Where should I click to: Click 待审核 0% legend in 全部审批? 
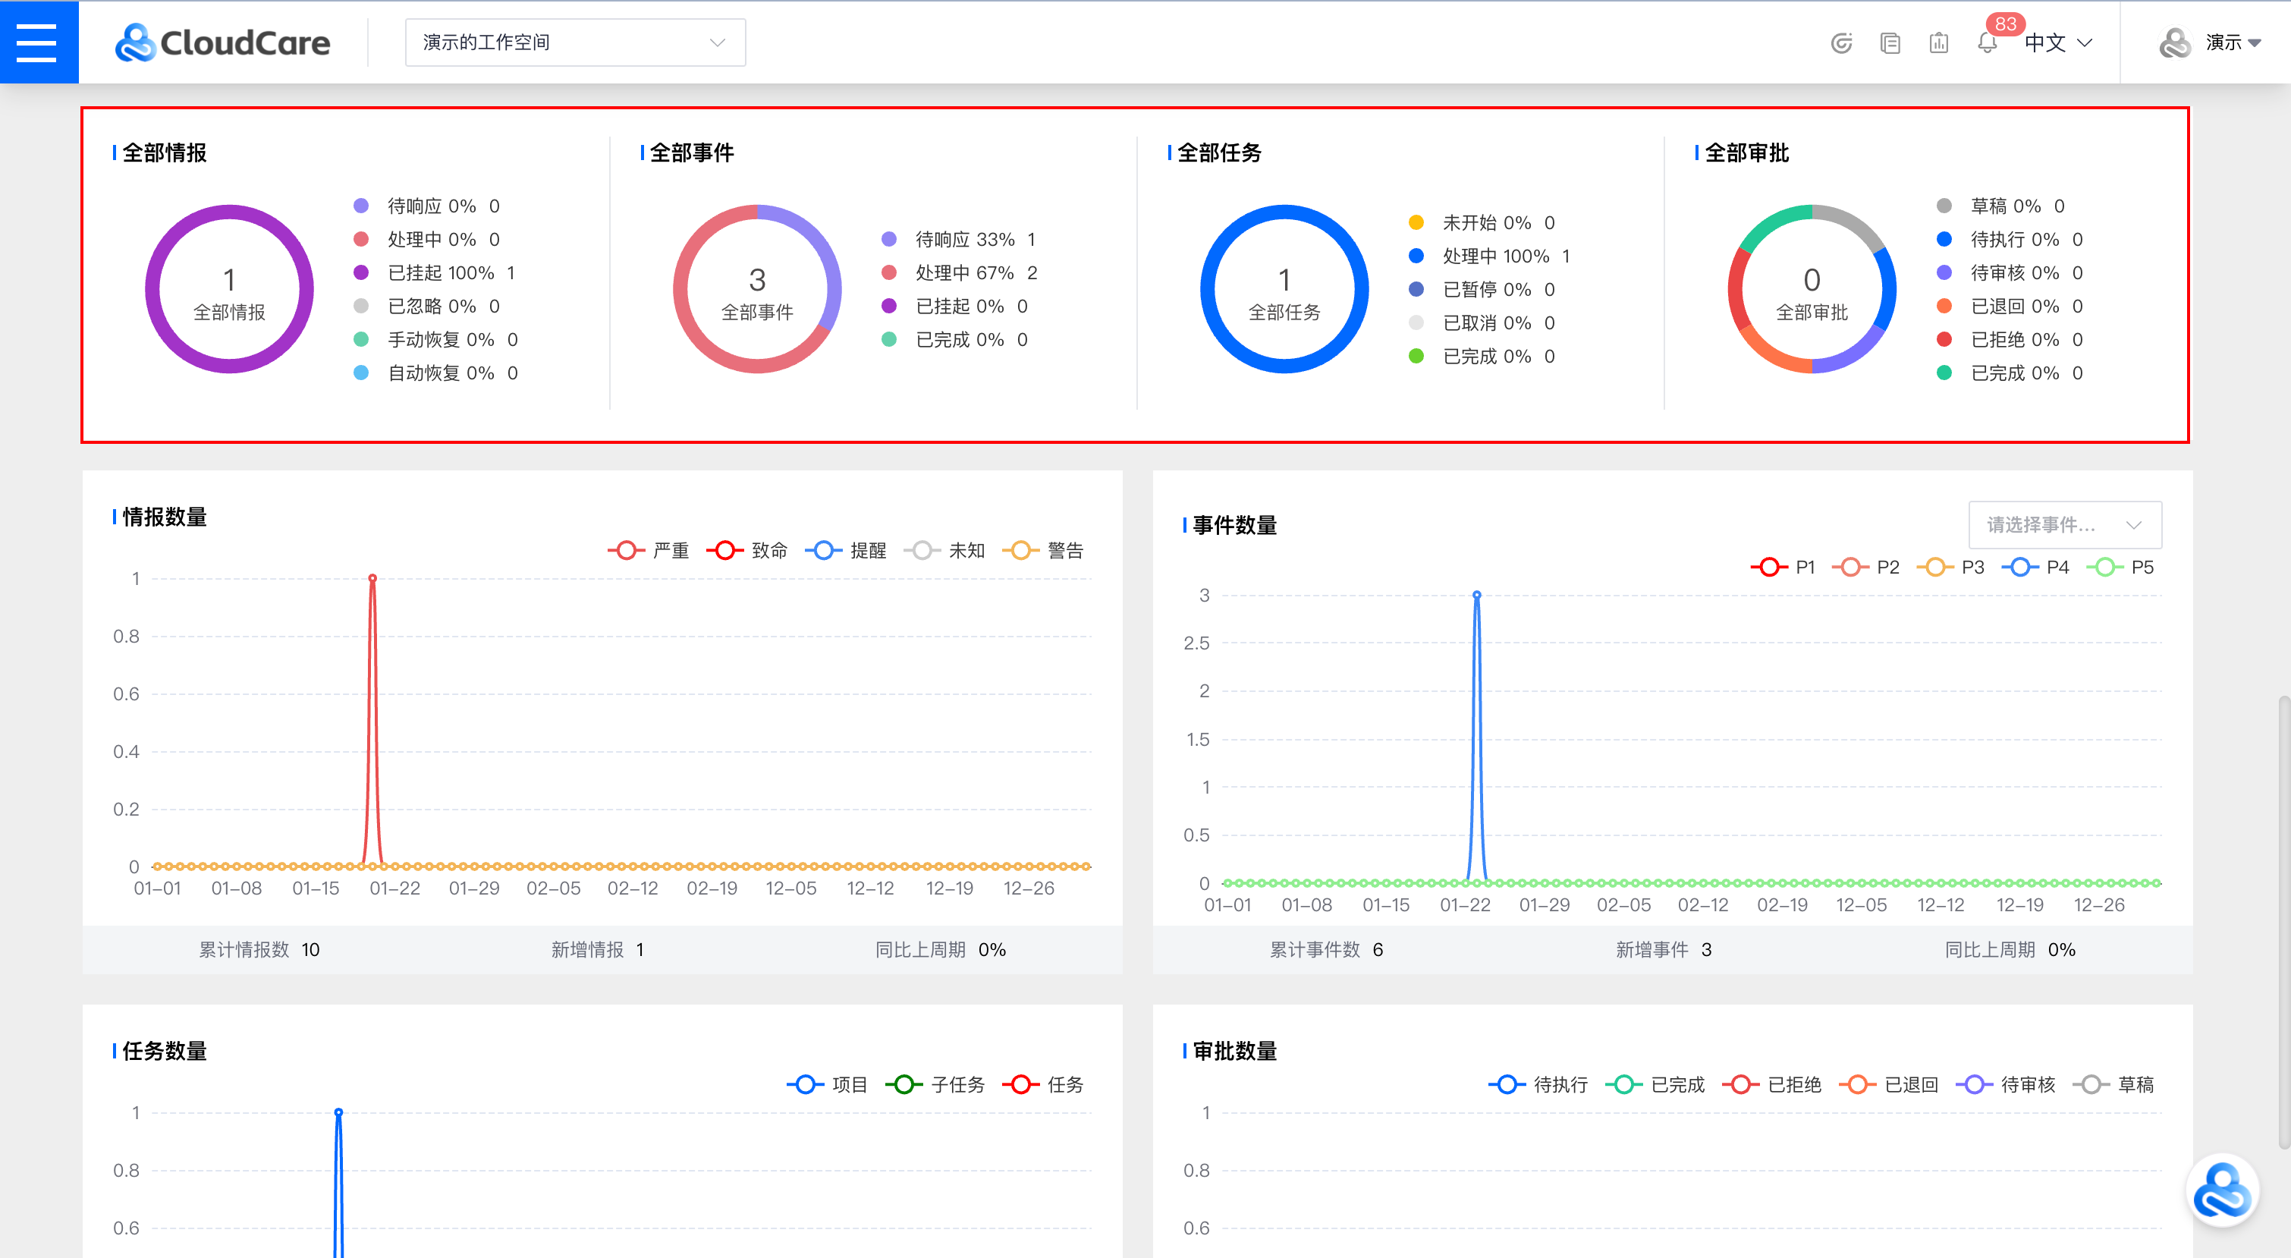[x=2010, y=273]
